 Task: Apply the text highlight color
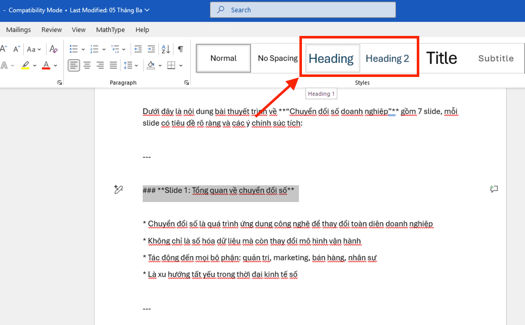click(x=25, y=65)
